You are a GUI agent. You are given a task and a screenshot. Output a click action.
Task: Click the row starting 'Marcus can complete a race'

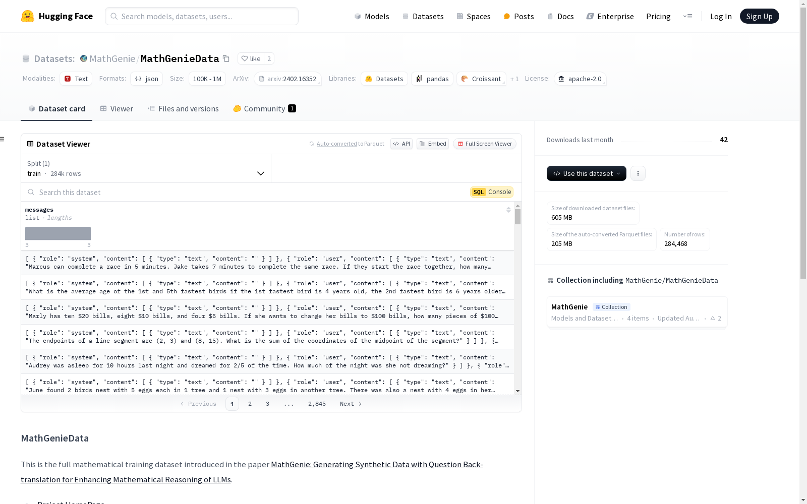pos(267,263)
